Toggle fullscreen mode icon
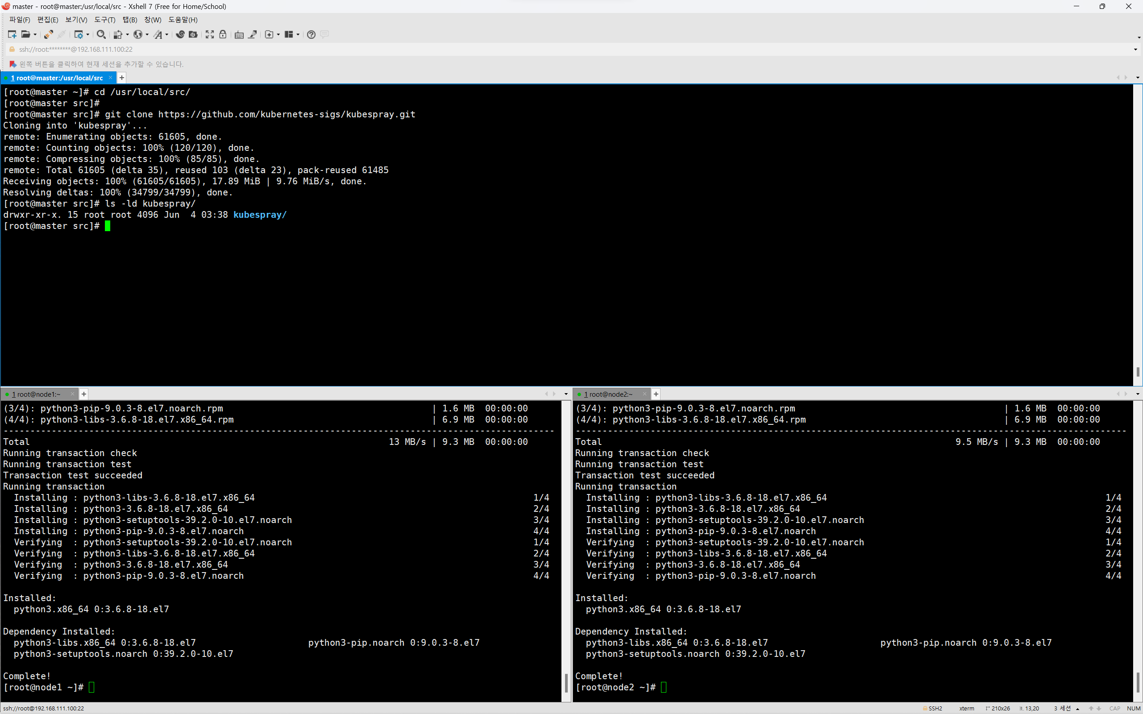This screenshot has width=1143, height=714. (x=210, y=34)
